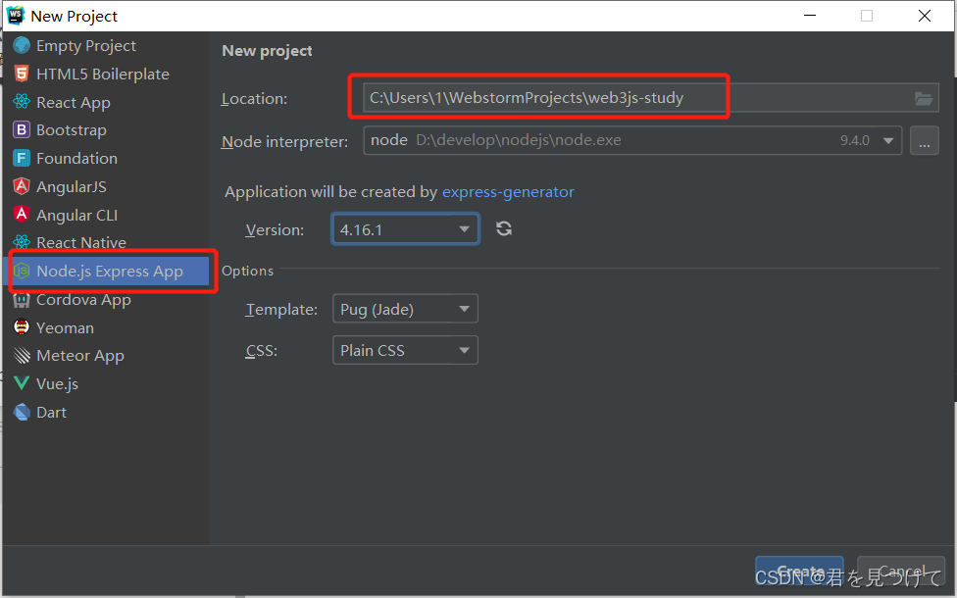Screen dimensions: 957x598
Task: Pick the Vue.js project icon
Action: pyautogui.click(x=22, y=384)
